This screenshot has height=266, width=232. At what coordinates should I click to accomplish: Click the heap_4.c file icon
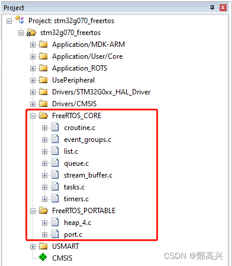click(55, 222)
